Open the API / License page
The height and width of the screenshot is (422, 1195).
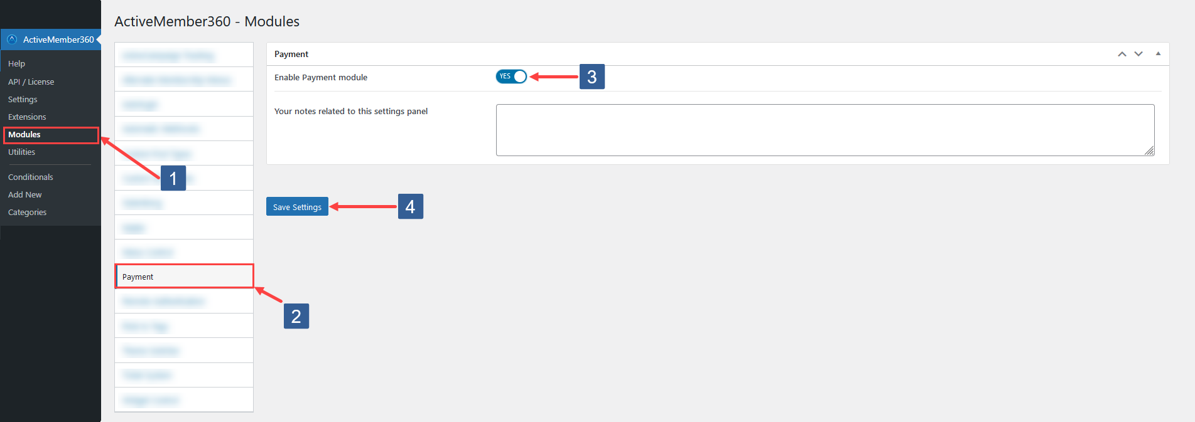(31, 81)
